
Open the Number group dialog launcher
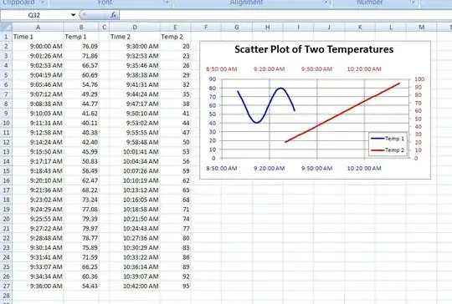413,2
